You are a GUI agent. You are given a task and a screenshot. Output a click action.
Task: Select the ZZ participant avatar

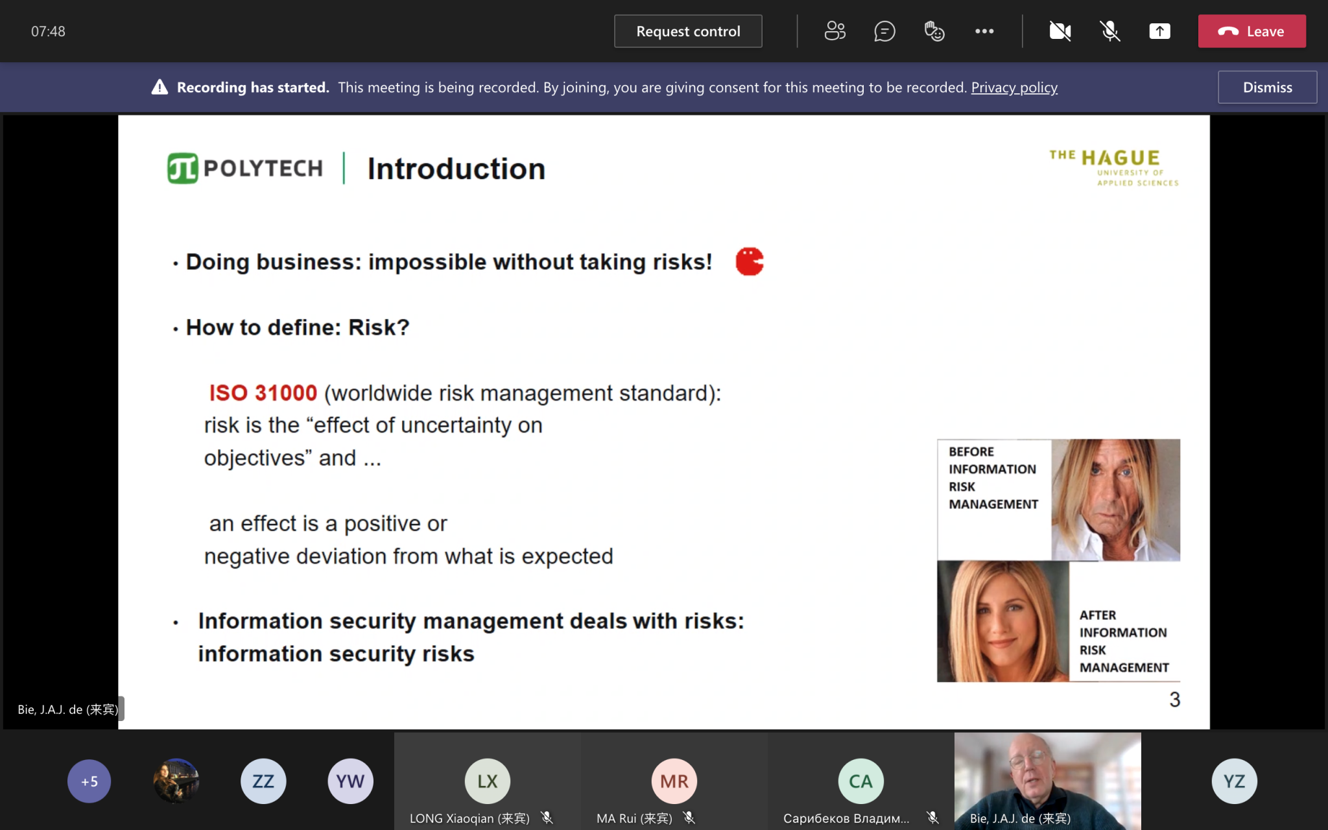[263, 781]
